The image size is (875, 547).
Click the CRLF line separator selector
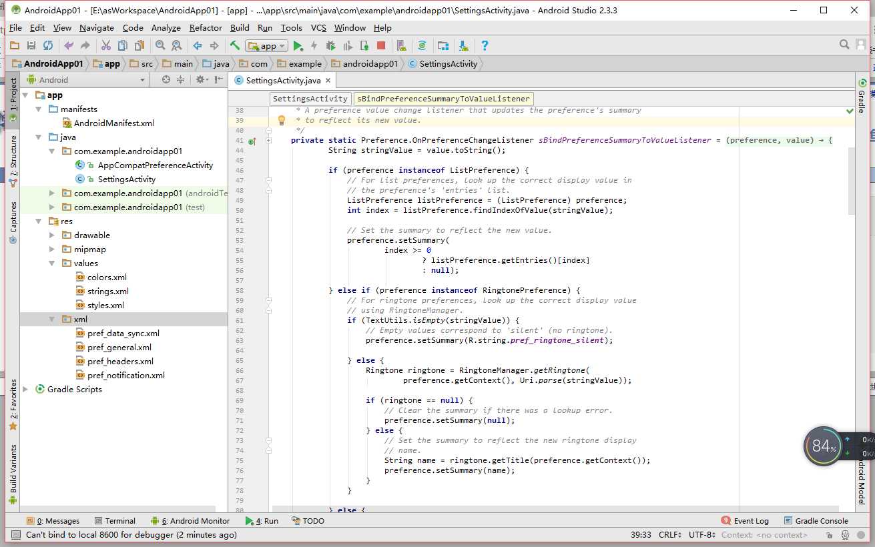click(x=670, y=535)
